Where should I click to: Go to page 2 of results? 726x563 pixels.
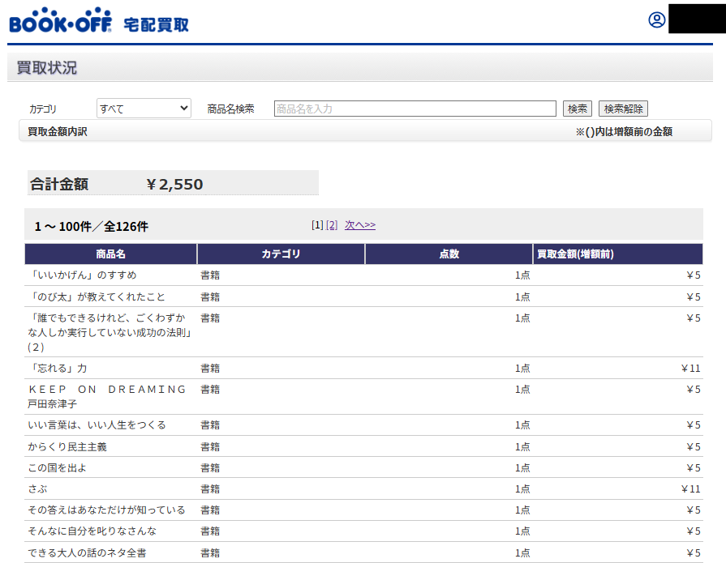pos(331,225)
